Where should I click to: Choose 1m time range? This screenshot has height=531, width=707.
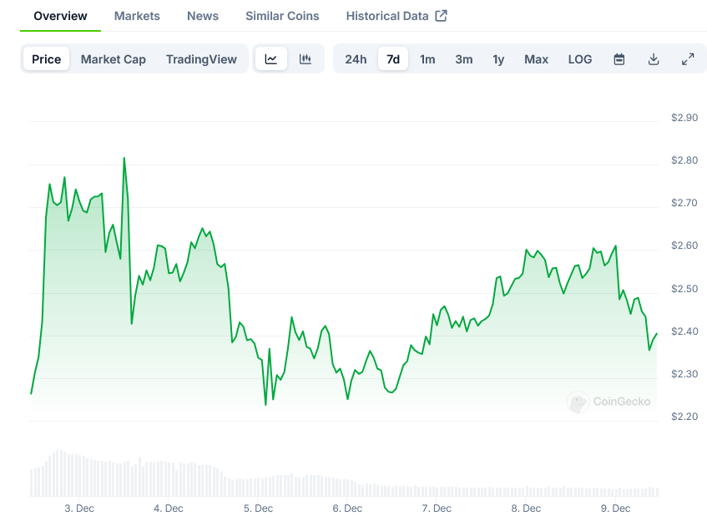click(427, 59)
